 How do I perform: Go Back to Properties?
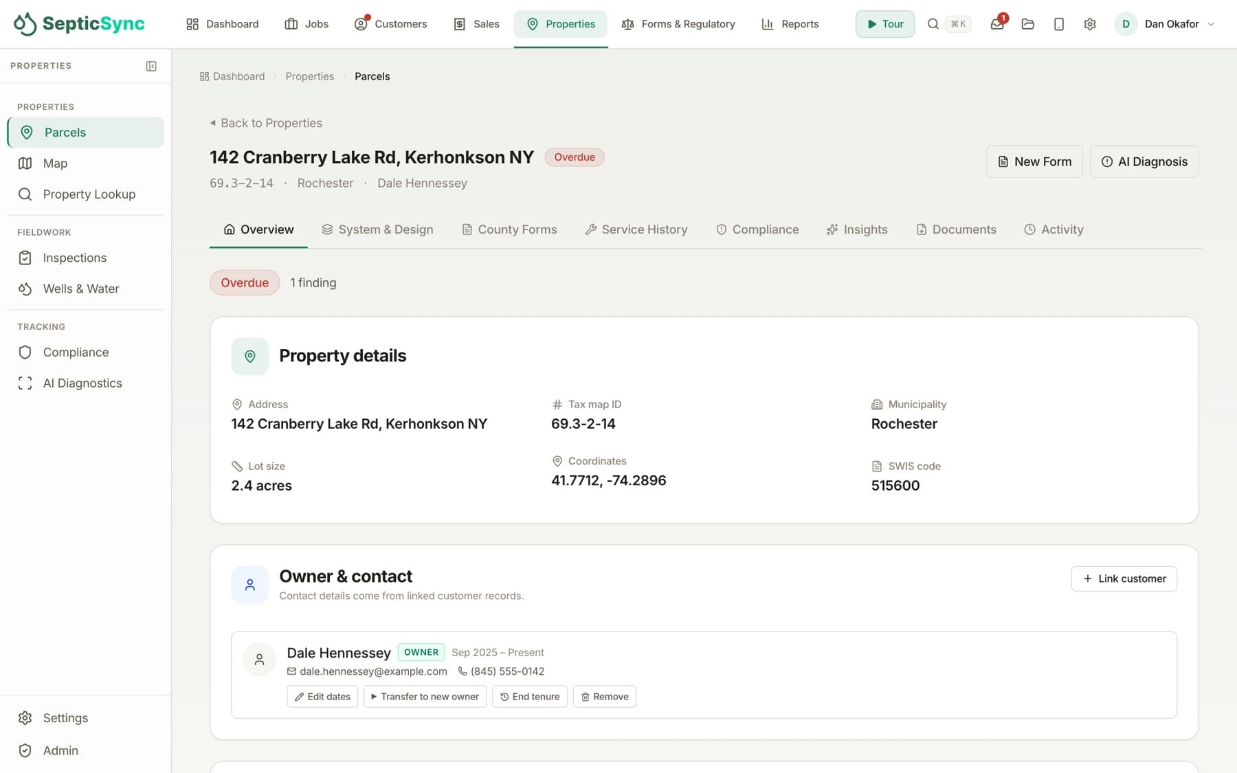tap(266, 123)
